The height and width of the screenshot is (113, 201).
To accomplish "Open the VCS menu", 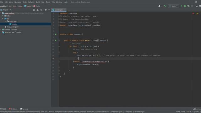I will (x=53, y=2).
